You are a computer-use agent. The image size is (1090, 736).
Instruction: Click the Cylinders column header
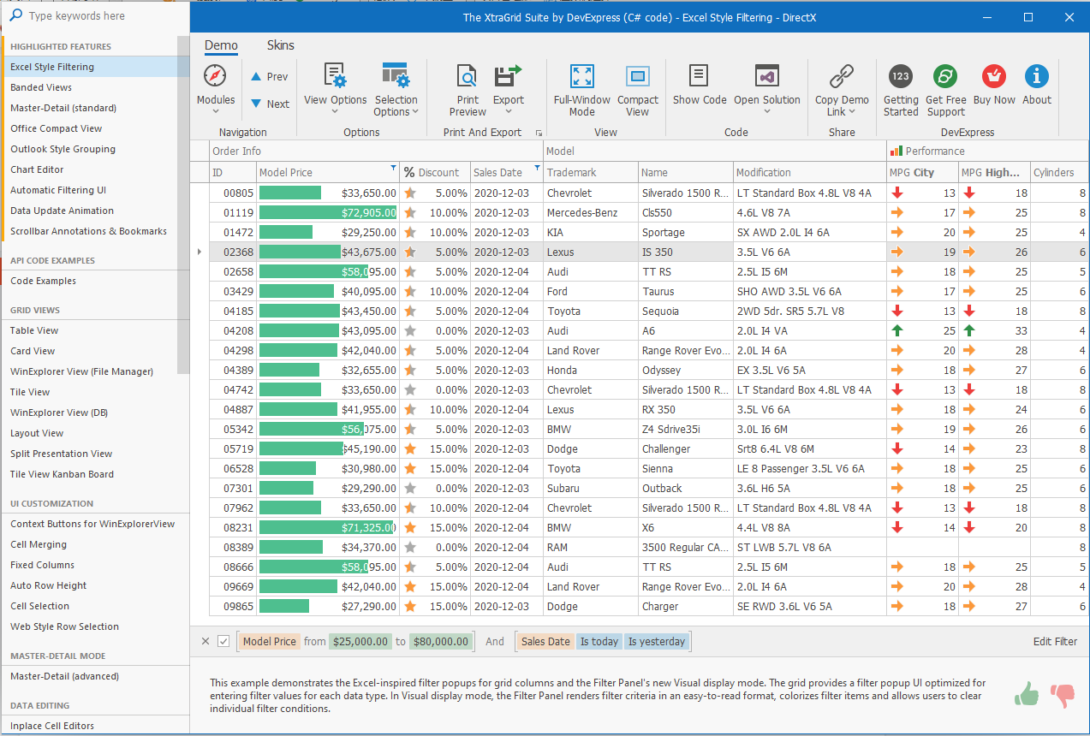tap(1058, 173)
